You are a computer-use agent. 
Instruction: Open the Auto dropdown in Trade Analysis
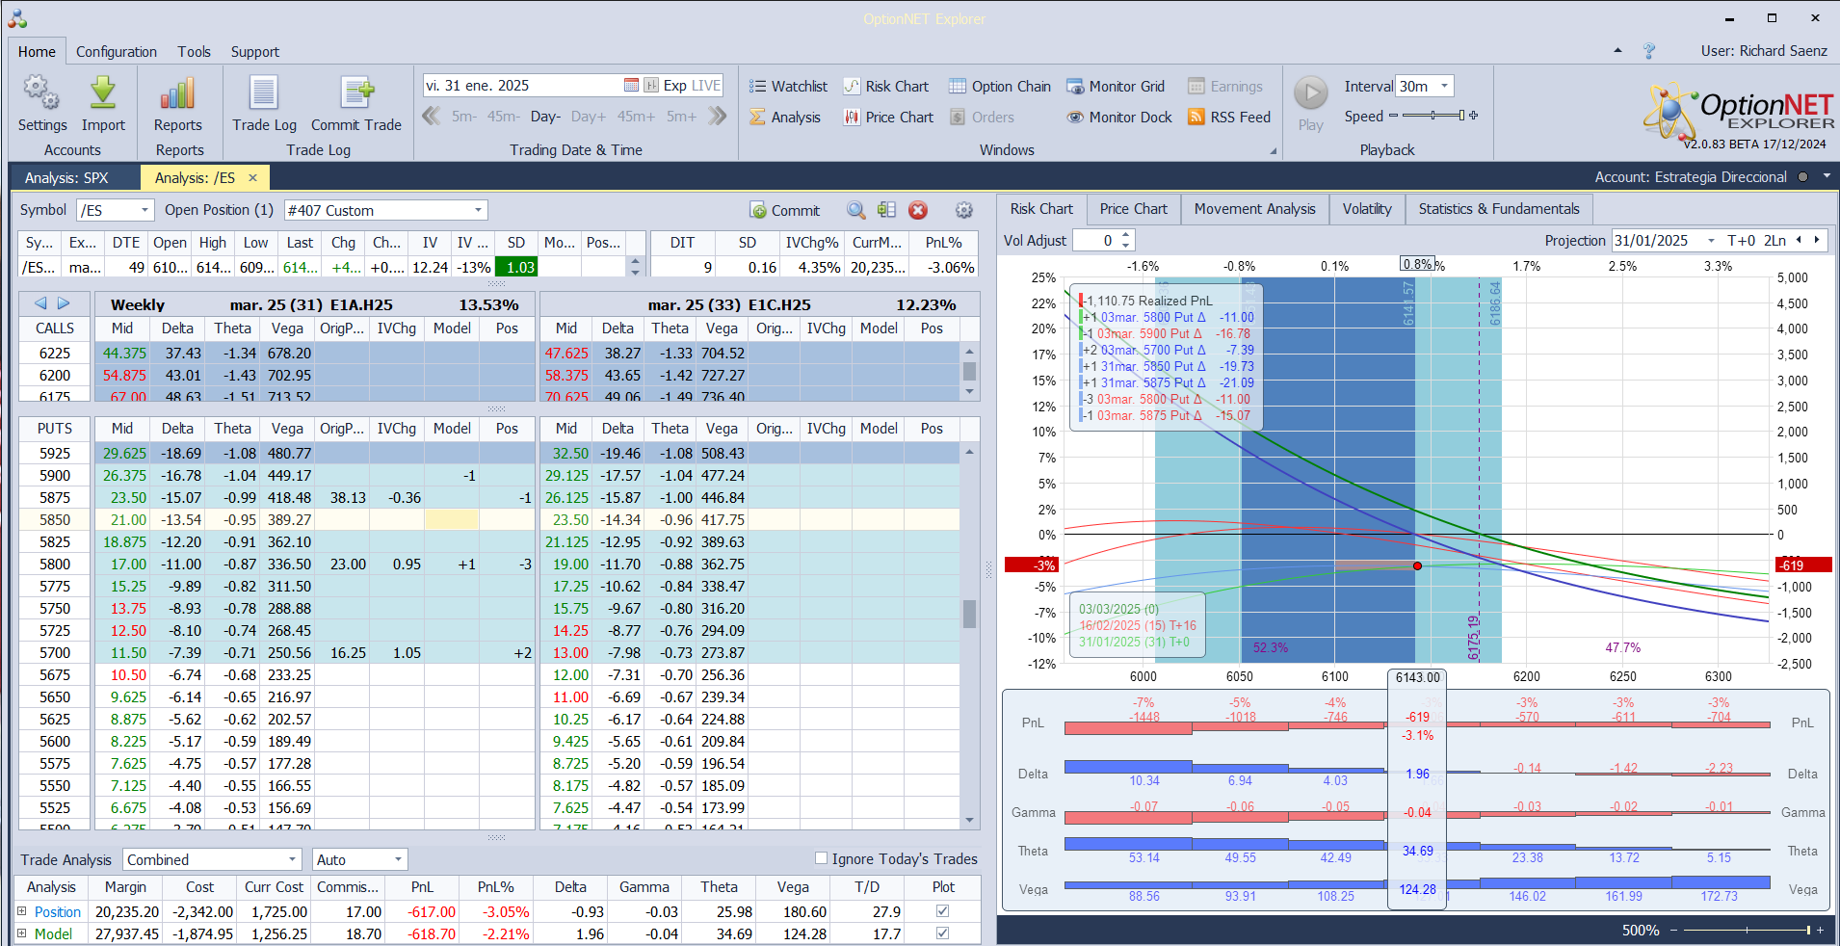point(398,859)
